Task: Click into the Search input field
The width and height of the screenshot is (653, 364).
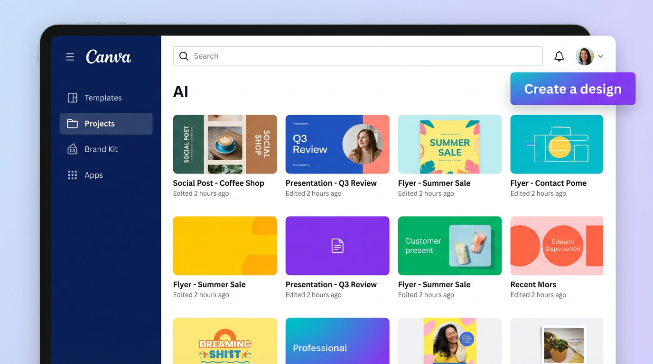Action: pyautogui.click(x=332, y=56)
